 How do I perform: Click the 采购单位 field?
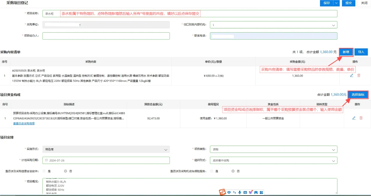click(x=106, y=25)
